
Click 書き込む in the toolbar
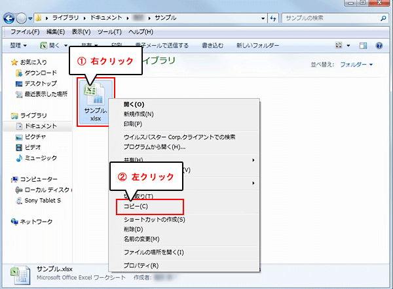point(212,46)
